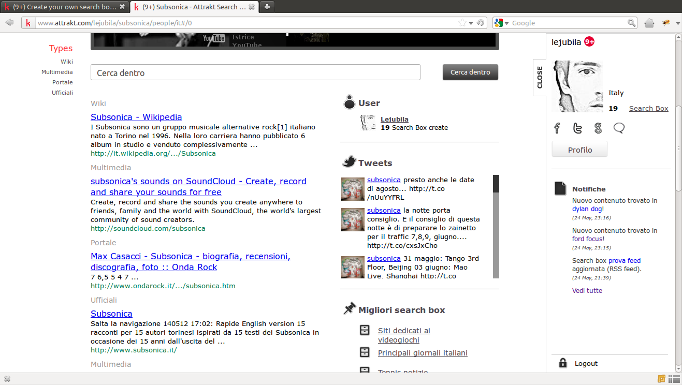
Task: Click the magnifier icon in Google search bar
Action: pos(631,23)
